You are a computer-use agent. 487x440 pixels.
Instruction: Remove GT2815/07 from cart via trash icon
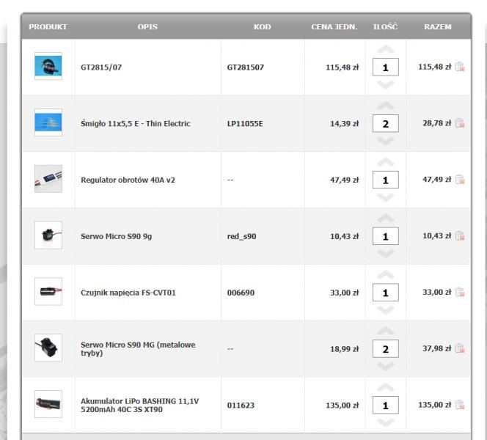point(460,67)
